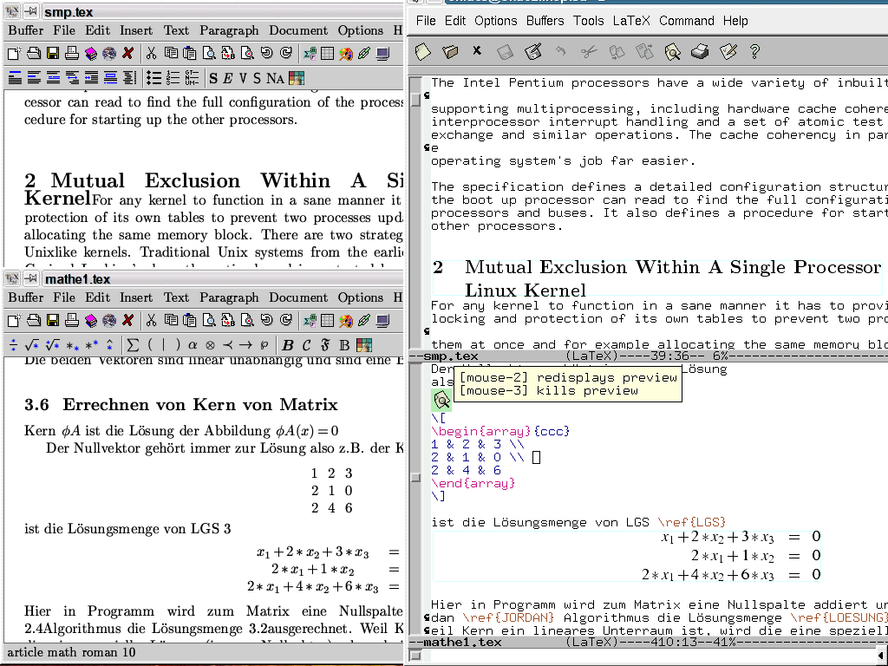The image size is (888, 666).
Task: Click the new document icon in smp.tex window
Action: 14,53
